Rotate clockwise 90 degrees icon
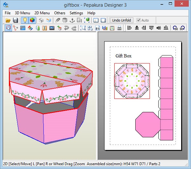191x169 pixels. point(183,28)
